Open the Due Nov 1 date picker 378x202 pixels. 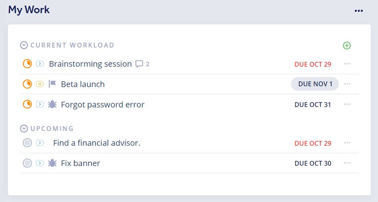pos(315,84)
